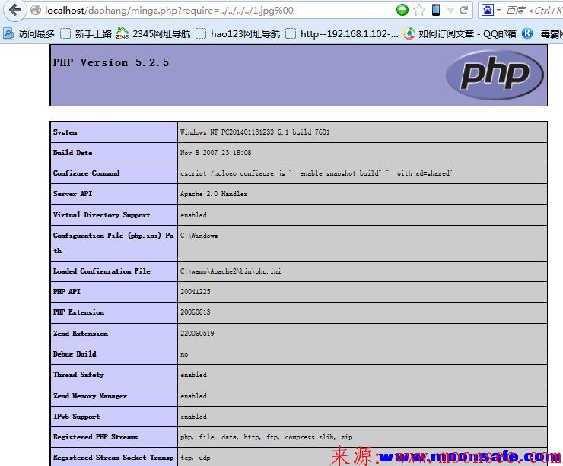Bookmark this page with the star icon
563x466 pixels.
(x=419, y=10)
